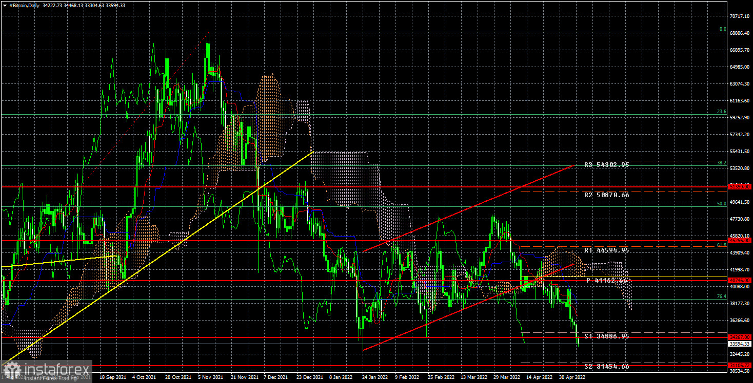This screenshot has width=753, height=383.
Task: Click the red 45256.00 price tag
Action: click(740, 240)
